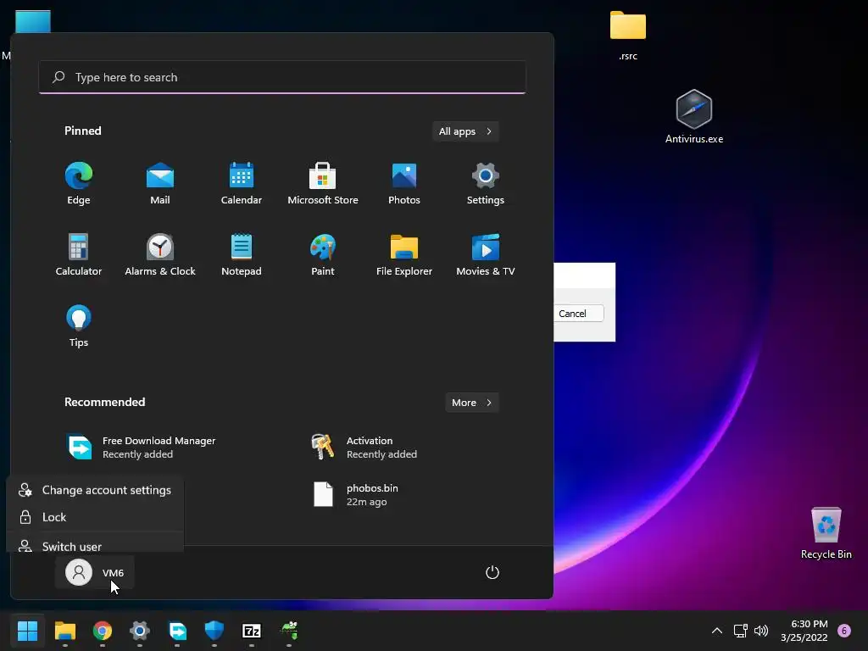Open Google Chrome from the taskbar
868x651 pixels.
pos(103,631)
